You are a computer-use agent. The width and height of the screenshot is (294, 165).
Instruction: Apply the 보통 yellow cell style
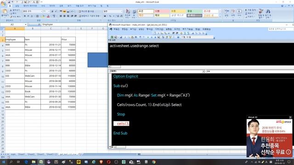point(178,11)
